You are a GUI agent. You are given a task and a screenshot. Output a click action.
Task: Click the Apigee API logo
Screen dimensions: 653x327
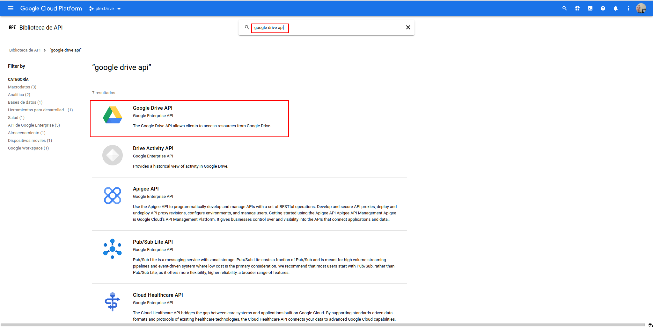112,195
